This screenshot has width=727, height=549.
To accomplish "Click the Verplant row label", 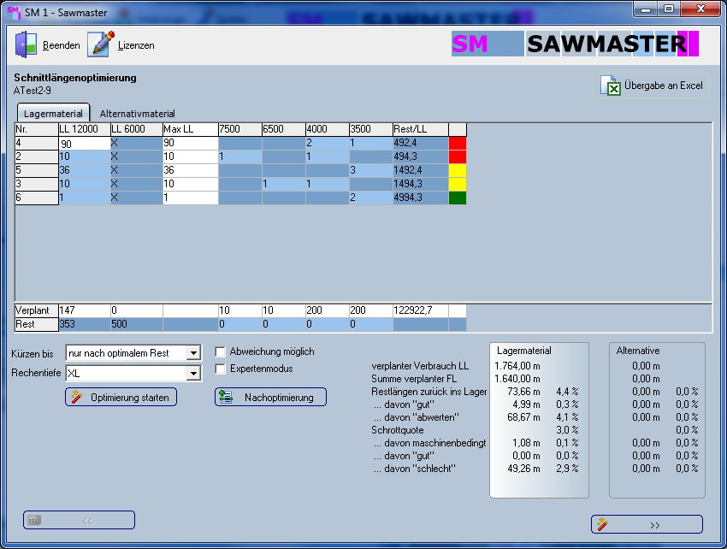I will pos(37,310).
